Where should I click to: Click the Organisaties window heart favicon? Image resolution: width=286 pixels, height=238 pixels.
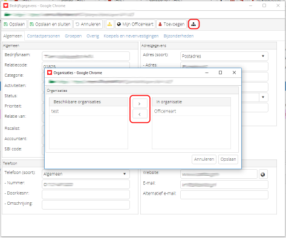[x=50, y=72]
